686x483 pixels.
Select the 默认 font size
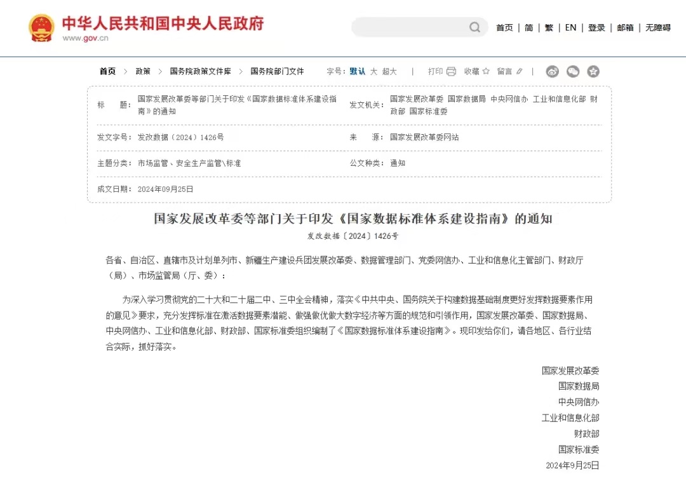tap(358, 71)
